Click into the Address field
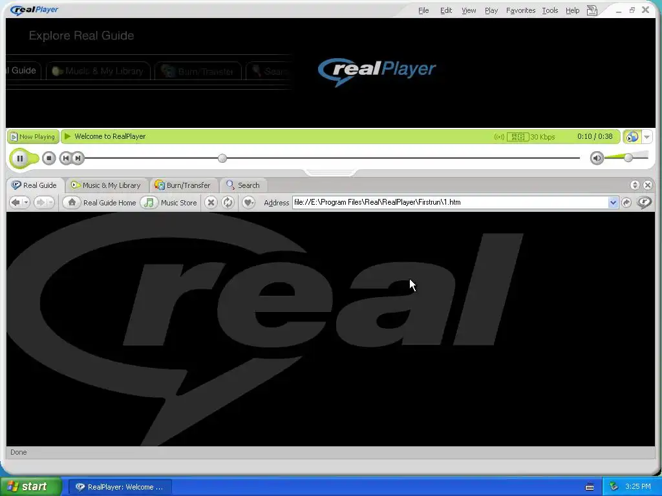Image resolution: width=662 pixels, height=496 pixels. pos(450,202)
